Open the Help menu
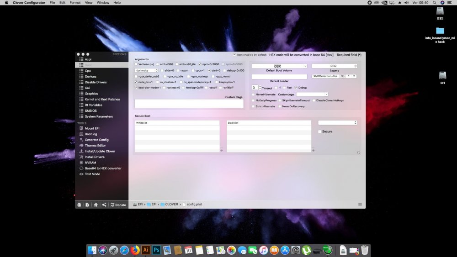The image size is (457, 257). [117, 3]
